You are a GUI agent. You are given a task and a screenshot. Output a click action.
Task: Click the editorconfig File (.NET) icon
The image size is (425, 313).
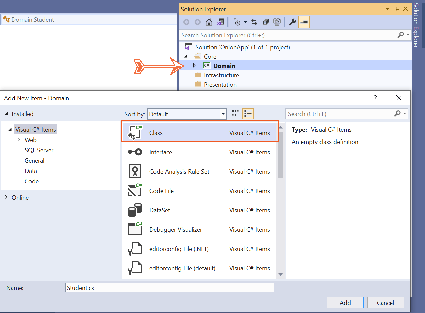point(135,249)
